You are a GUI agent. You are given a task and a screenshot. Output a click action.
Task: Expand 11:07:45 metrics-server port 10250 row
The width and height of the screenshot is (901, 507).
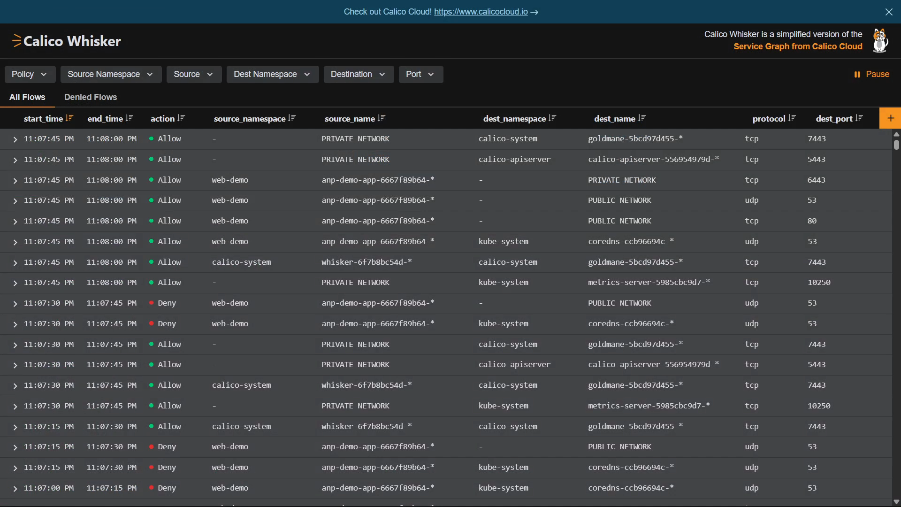(15, 283)
